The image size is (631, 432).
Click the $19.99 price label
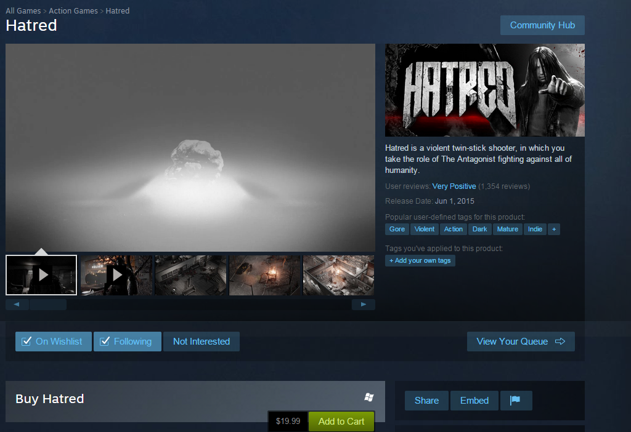pos(288,421)
